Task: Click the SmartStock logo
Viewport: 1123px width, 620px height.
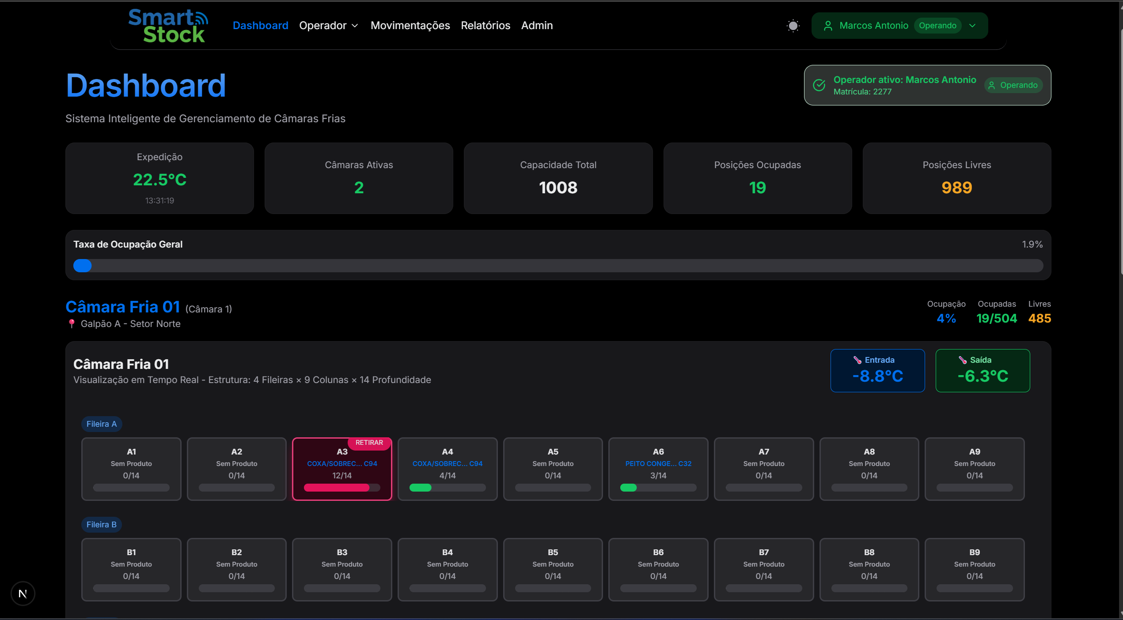Action: (168, 26)
